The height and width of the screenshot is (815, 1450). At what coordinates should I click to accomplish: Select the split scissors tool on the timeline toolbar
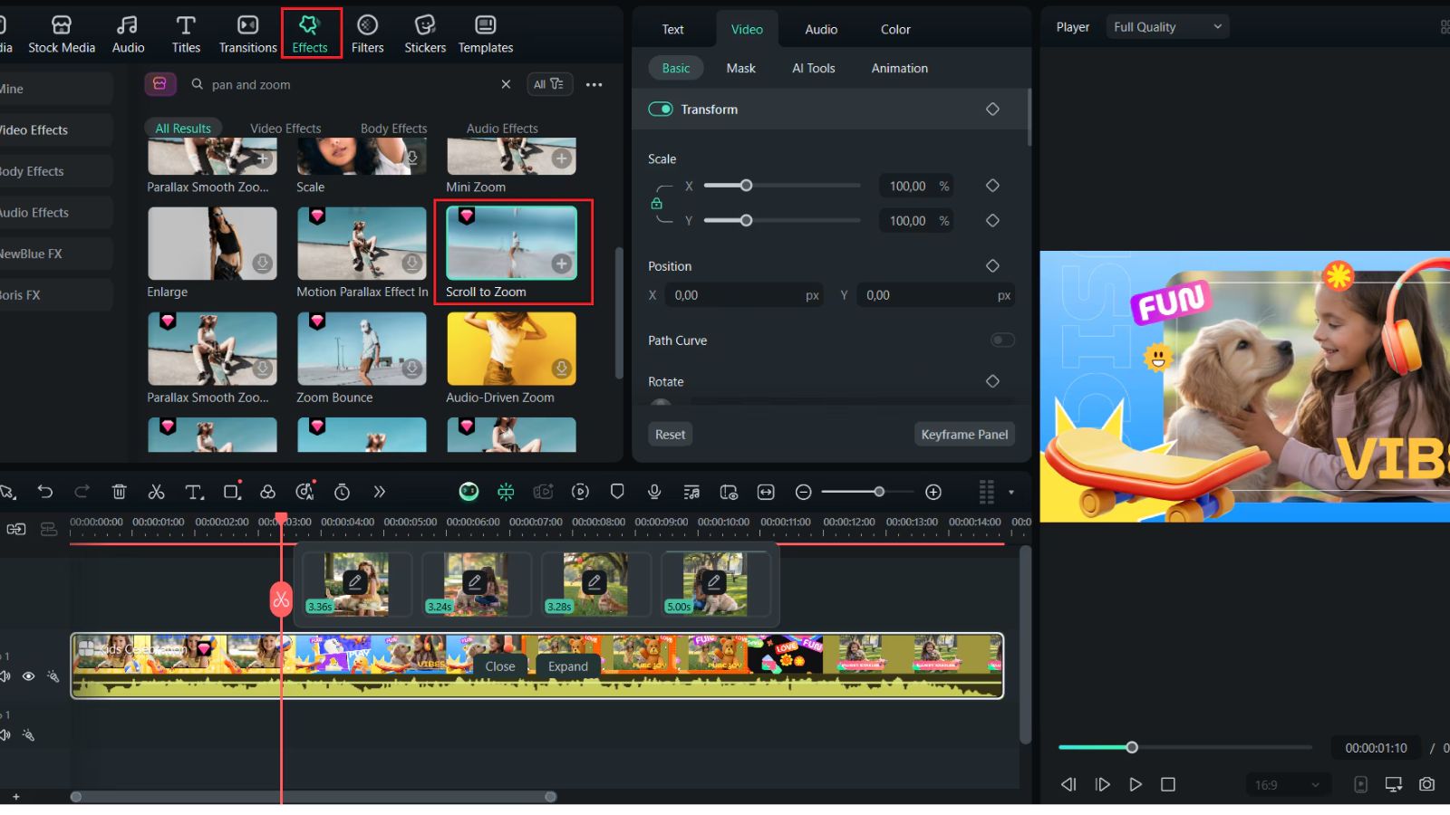click(x=156, y=492)
